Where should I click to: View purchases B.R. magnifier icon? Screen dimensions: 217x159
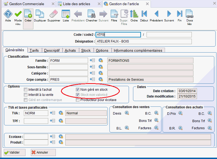tap(180, 128)
